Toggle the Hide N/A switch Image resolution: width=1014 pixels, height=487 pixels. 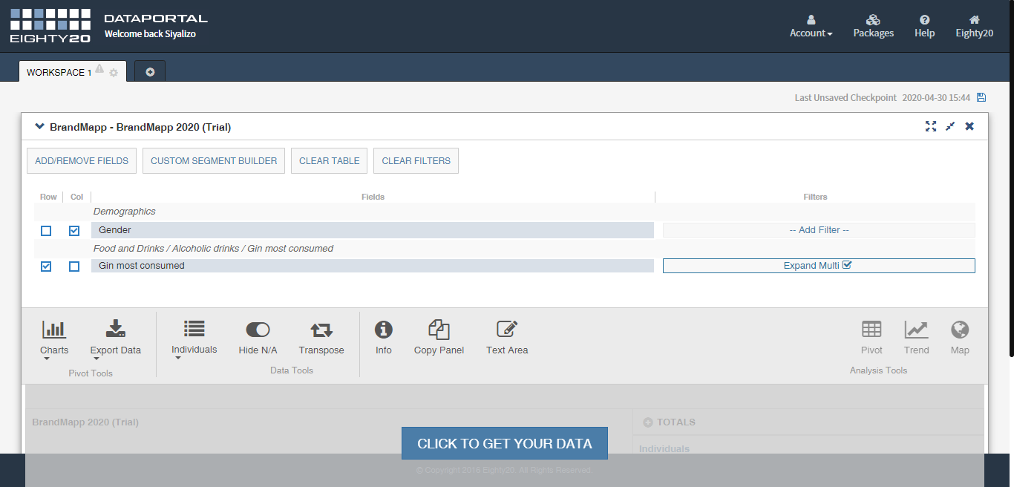click(258, 330)
